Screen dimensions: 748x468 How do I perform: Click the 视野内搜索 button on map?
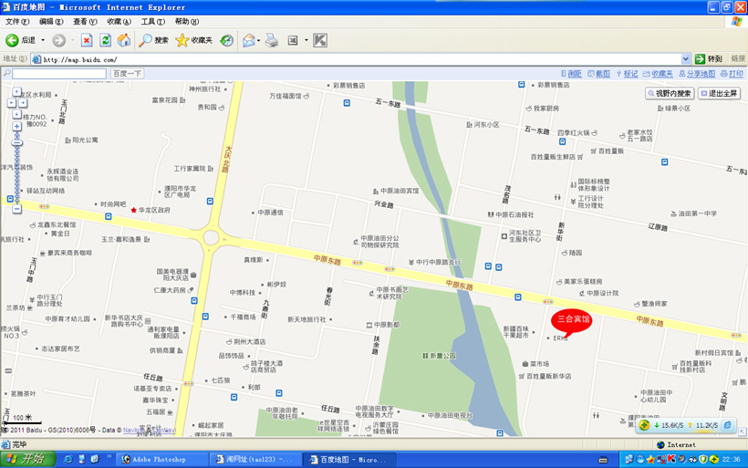coord(670,93)
